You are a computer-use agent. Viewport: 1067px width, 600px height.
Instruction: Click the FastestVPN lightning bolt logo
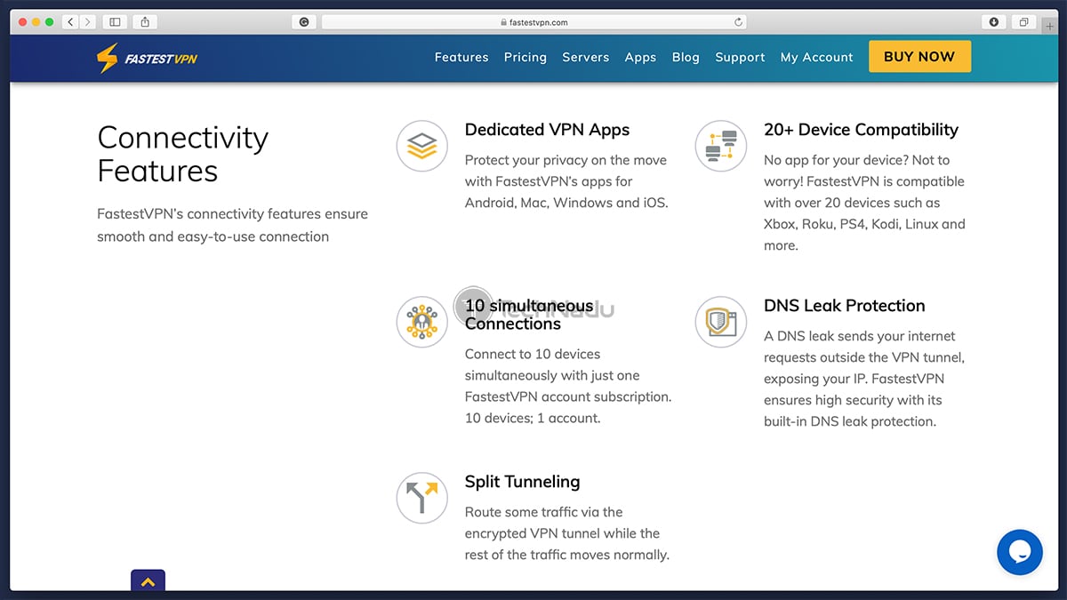click(107, 59)
